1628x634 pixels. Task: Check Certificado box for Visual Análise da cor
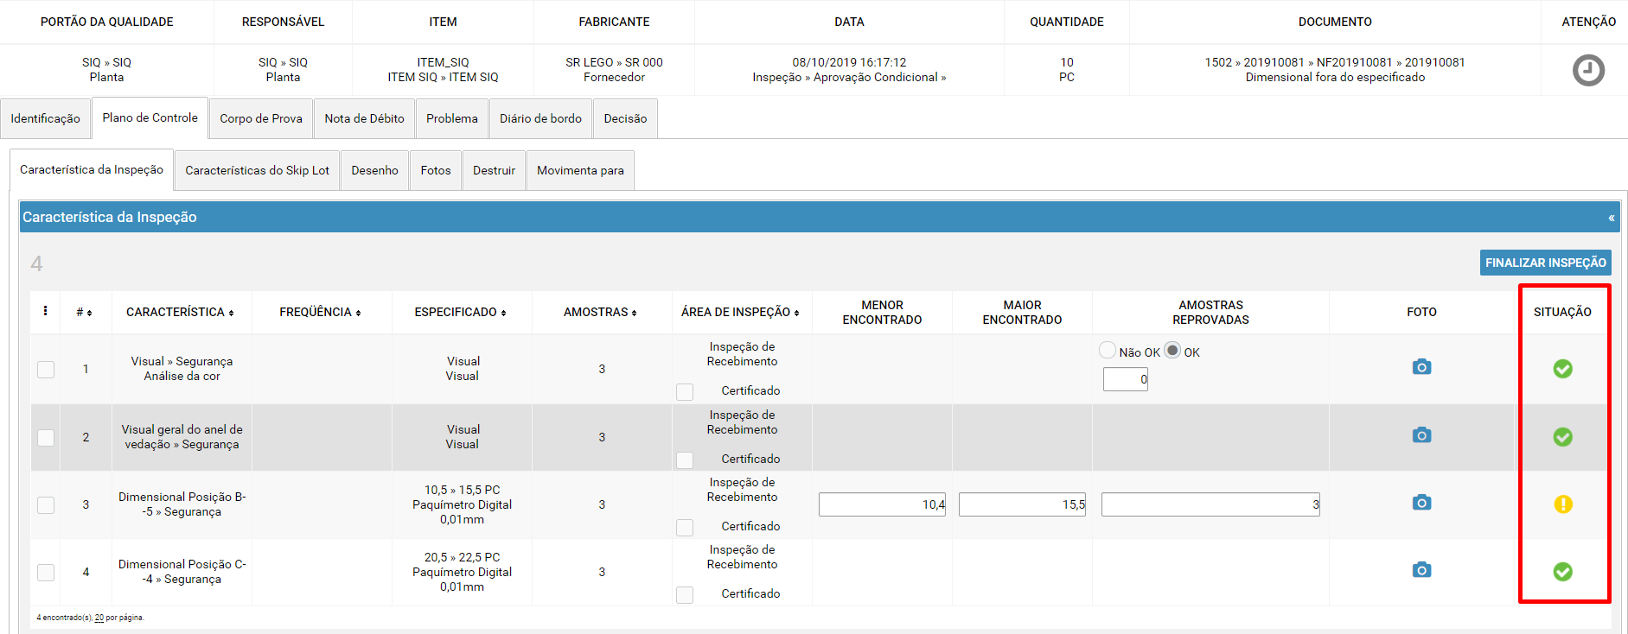(685, 392)
